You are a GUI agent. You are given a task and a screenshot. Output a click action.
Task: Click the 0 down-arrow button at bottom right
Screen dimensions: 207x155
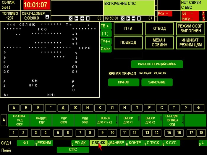201,143
